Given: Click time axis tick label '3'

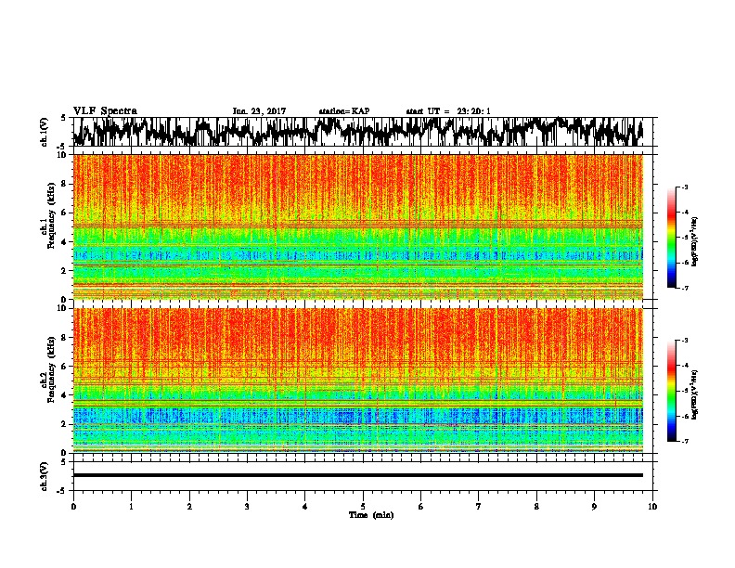Looking at the screenshot, I should pos(247,506).
